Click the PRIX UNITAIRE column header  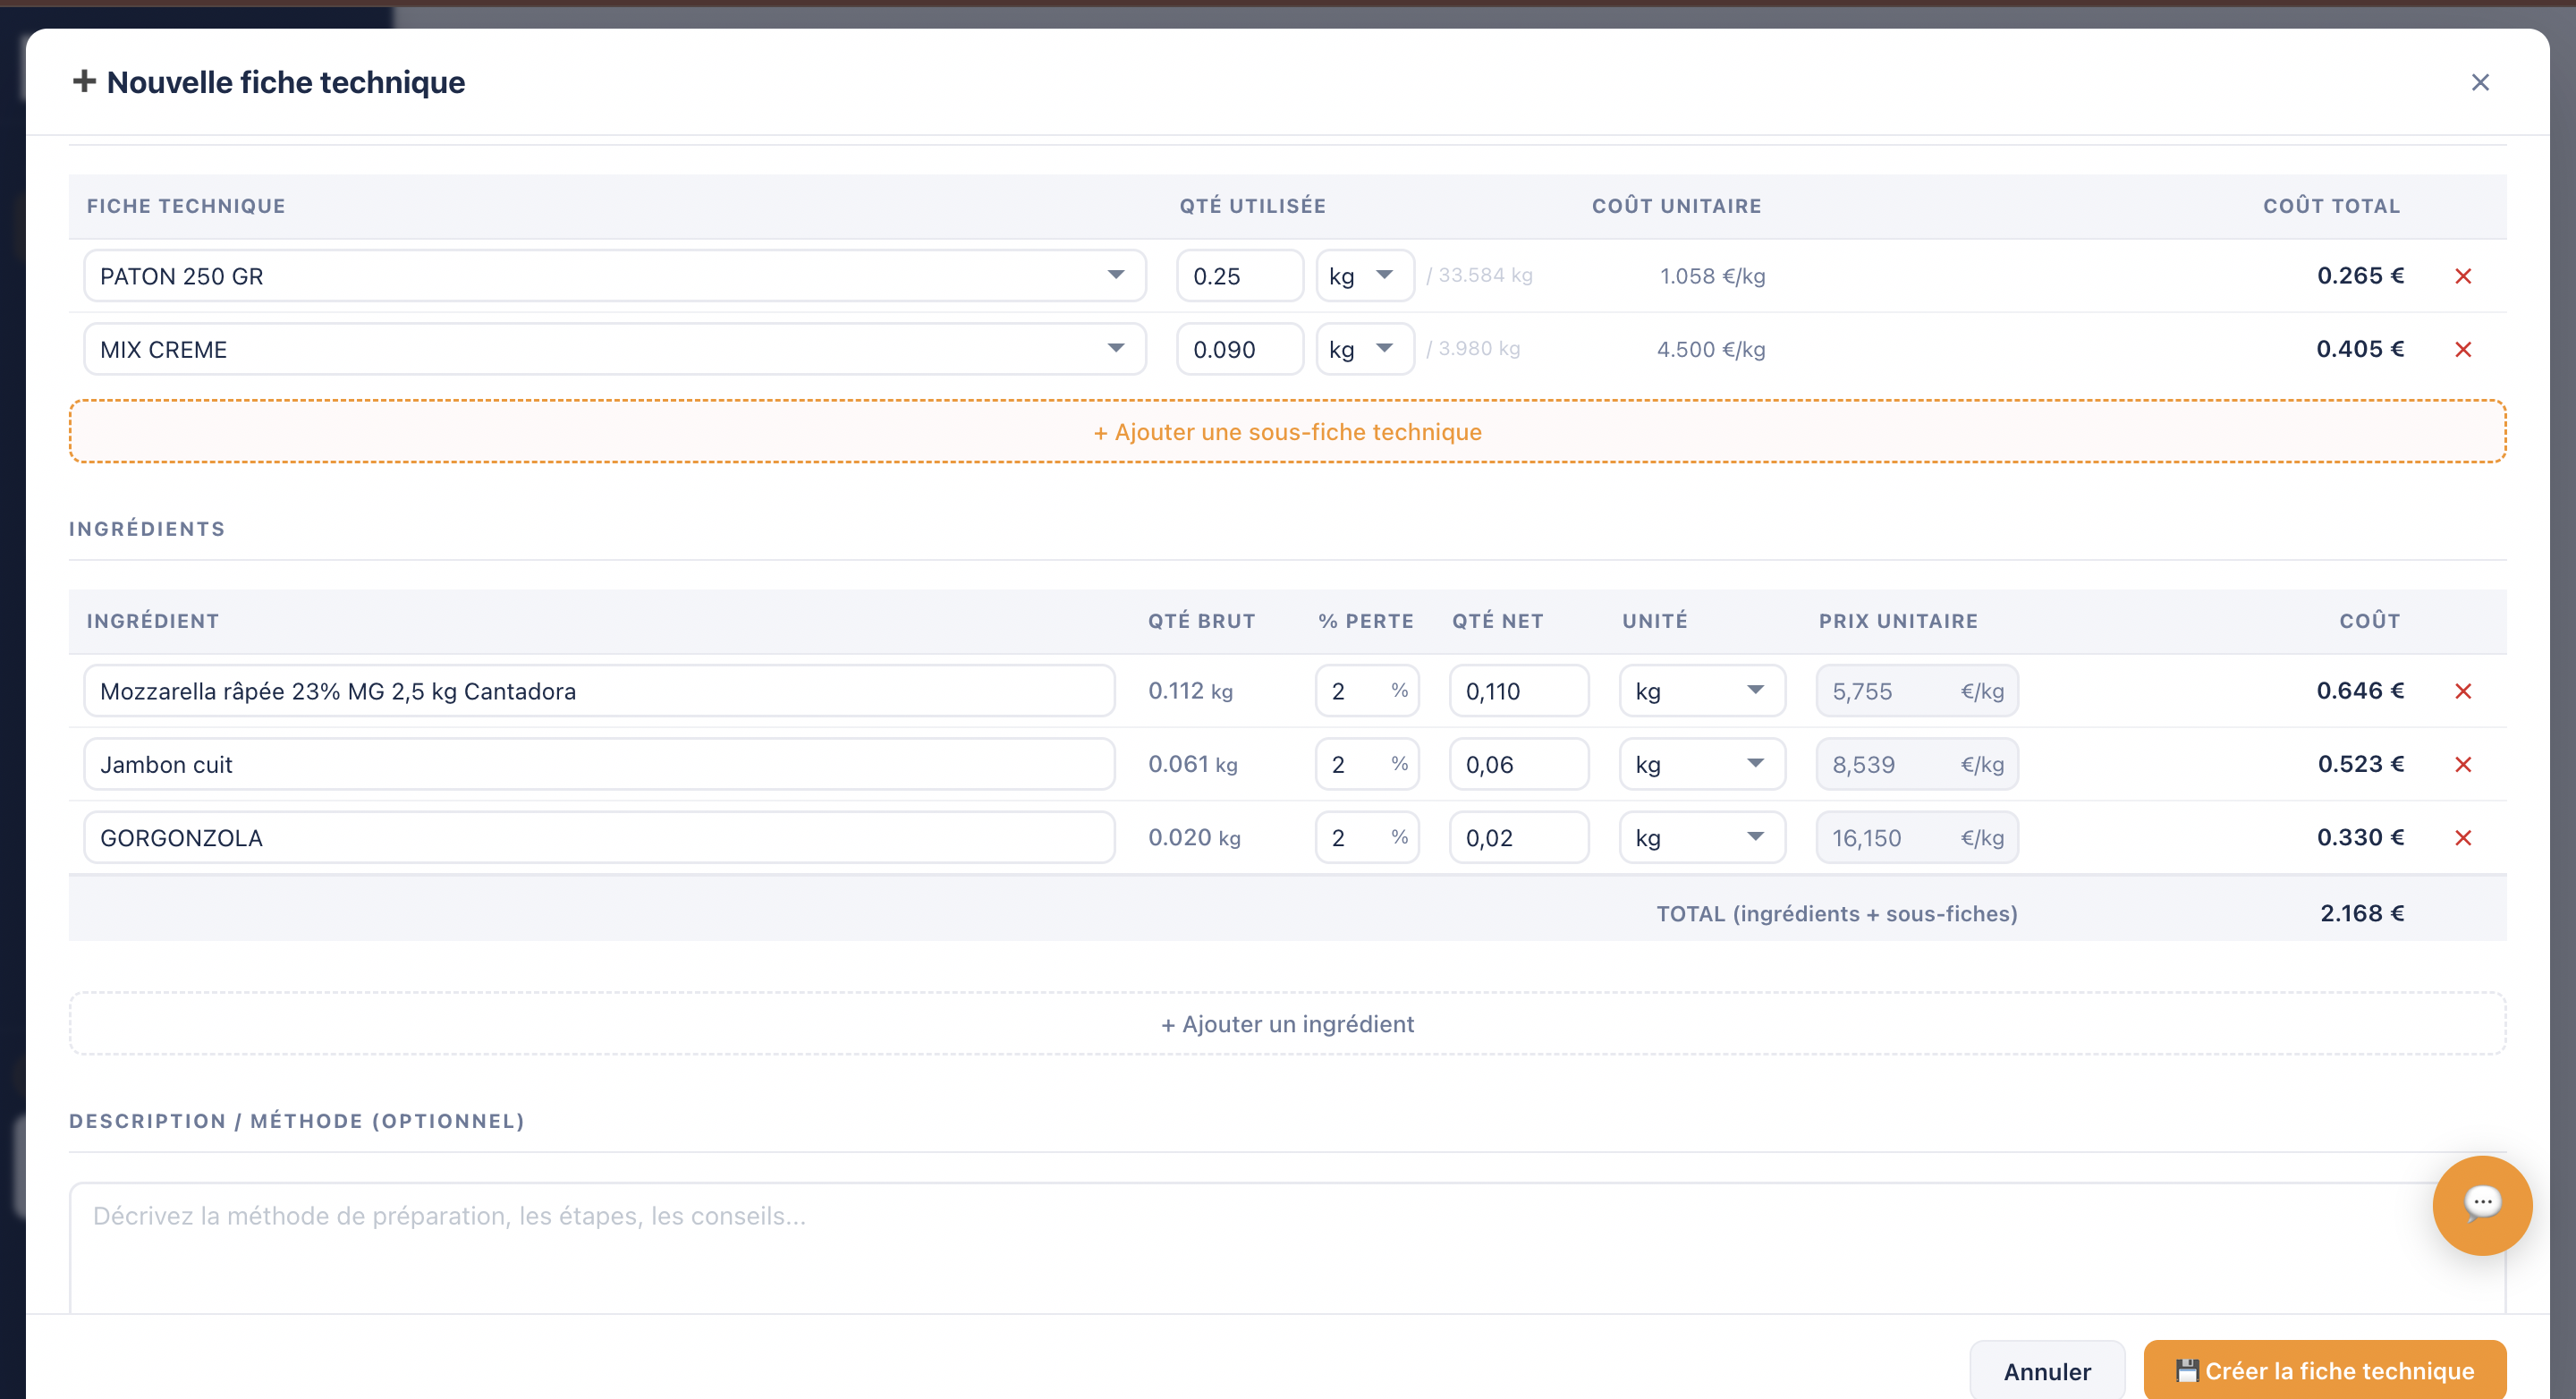pyautogui.click(x=1897, y=621)
